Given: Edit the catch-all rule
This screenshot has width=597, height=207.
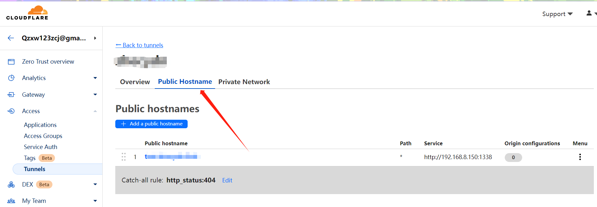Looking at the screenshot, I should point(227,180).
